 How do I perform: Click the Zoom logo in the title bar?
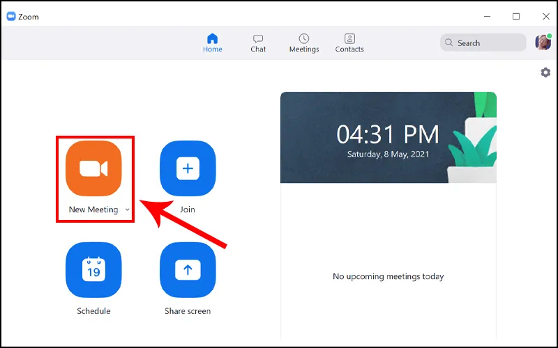point(11,16)
